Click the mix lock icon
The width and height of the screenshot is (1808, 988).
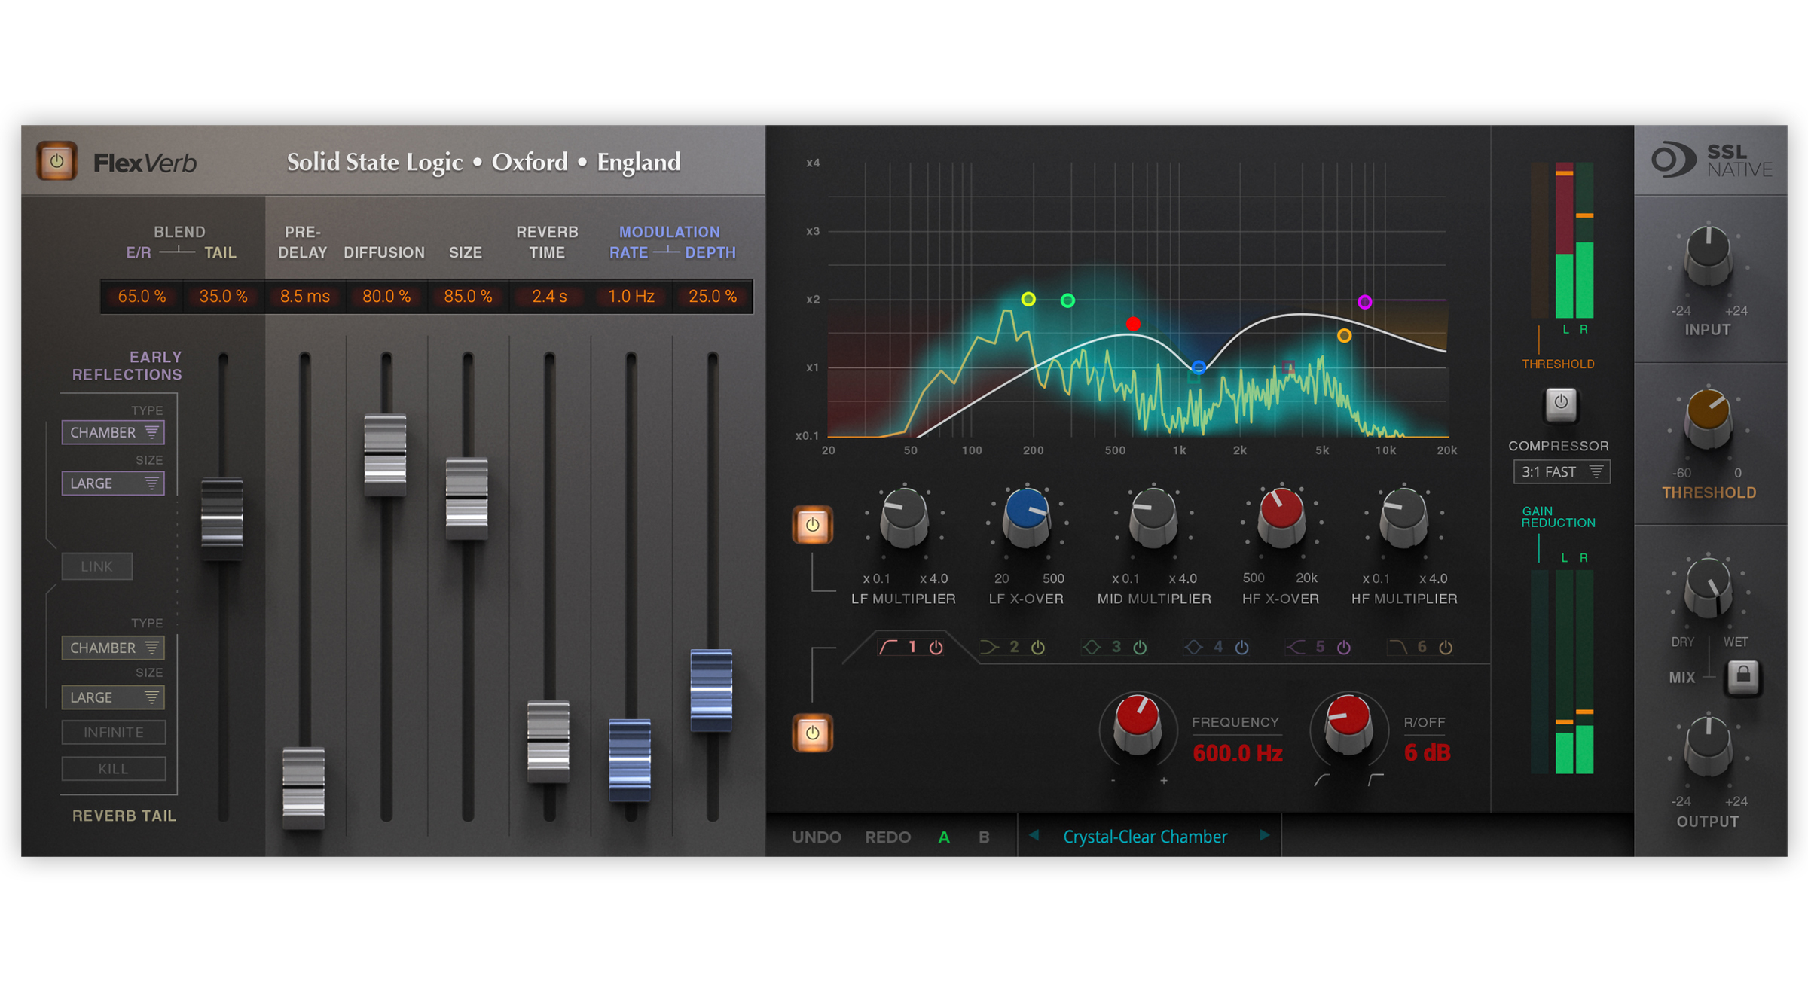click(1742, 676)
